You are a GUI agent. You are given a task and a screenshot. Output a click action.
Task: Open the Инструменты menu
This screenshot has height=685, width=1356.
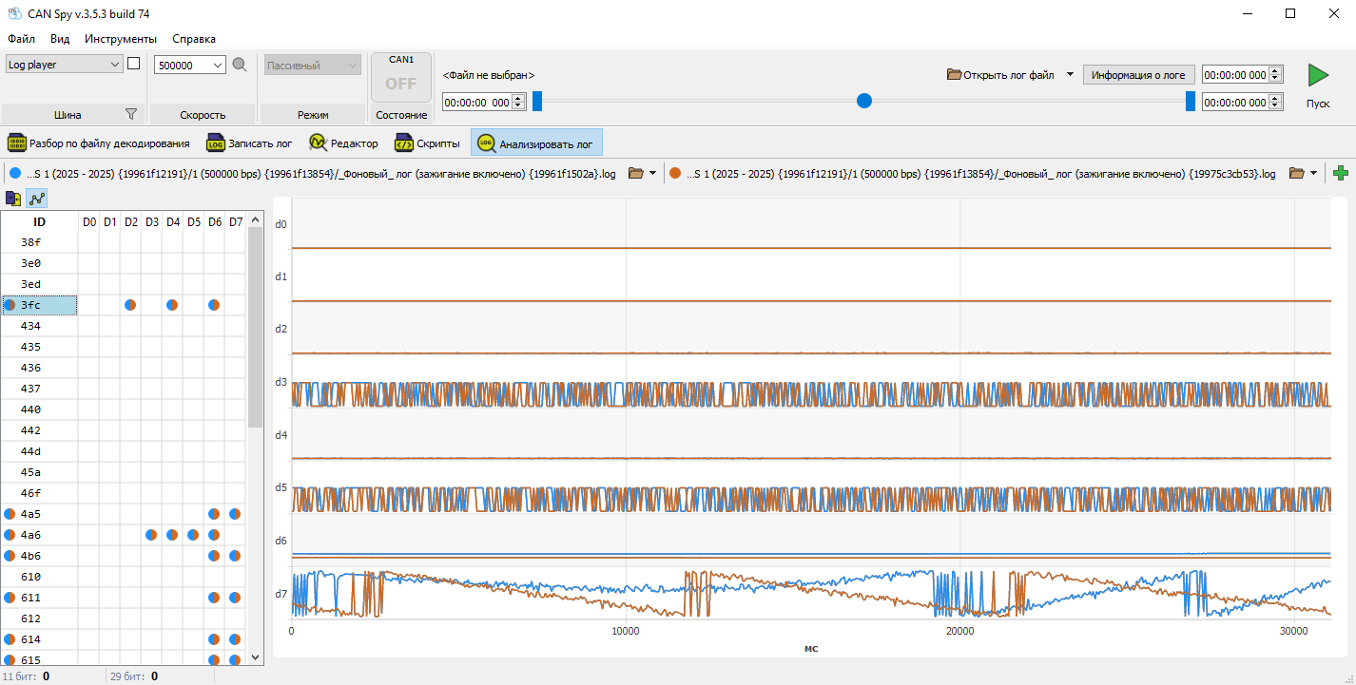121,39
